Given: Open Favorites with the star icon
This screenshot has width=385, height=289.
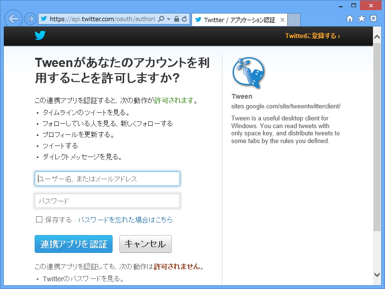Looking at the screenshot, I should [361, 17].
